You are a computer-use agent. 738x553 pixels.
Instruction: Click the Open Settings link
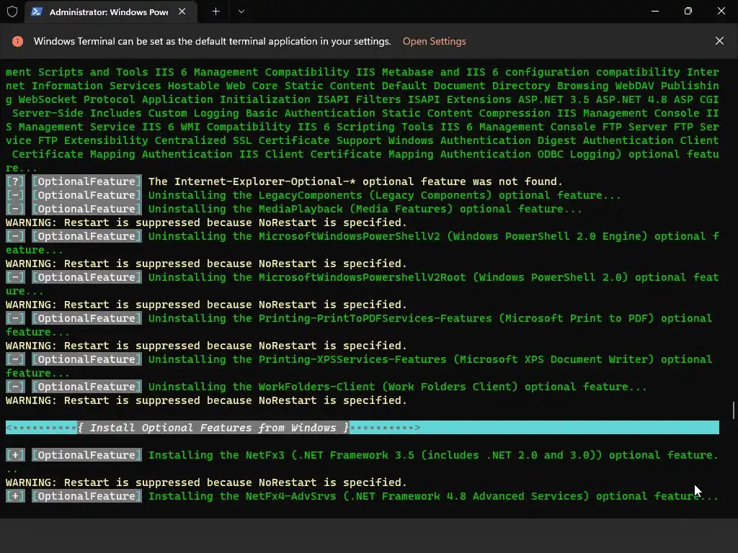434,41
